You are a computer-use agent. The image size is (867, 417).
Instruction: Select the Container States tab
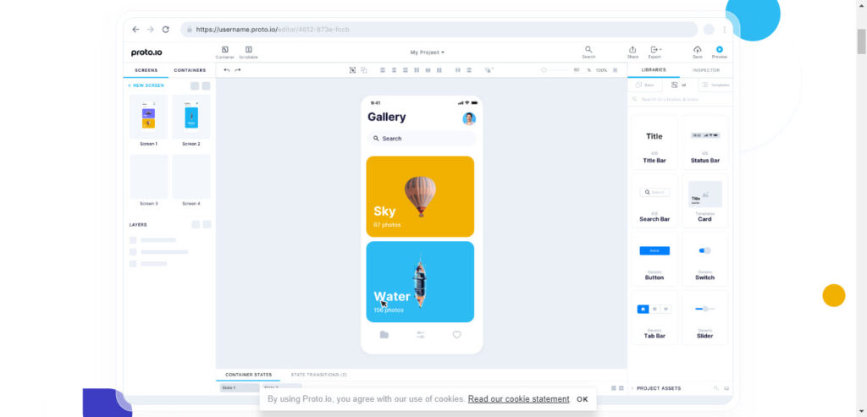coord(248,375)
